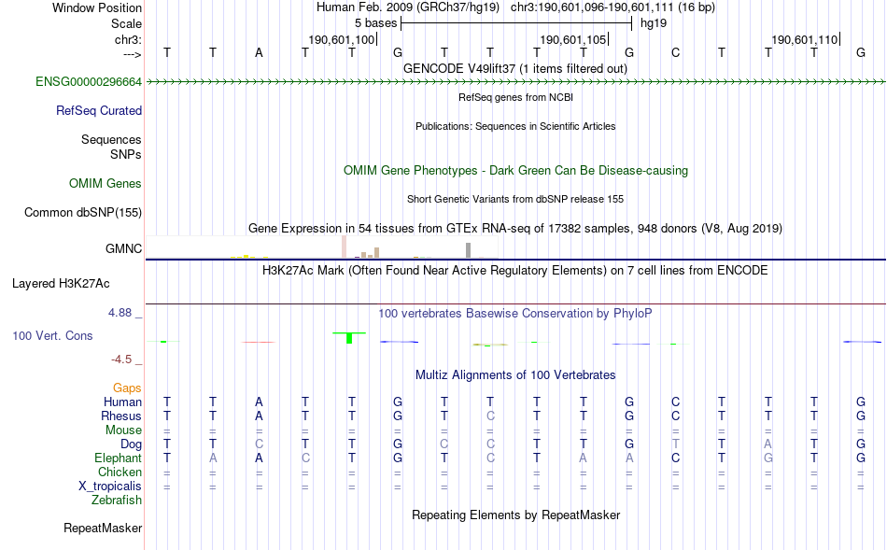Click the Zebrafish alignment row label
Image resolution: width=887 pixels, height=550 pixels.
[117, 501]
